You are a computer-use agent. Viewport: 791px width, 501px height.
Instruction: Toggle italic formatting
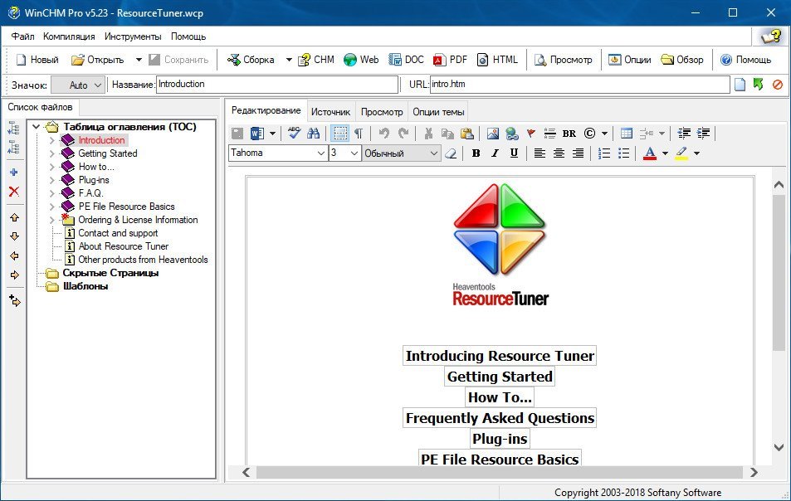pos(495,153)
